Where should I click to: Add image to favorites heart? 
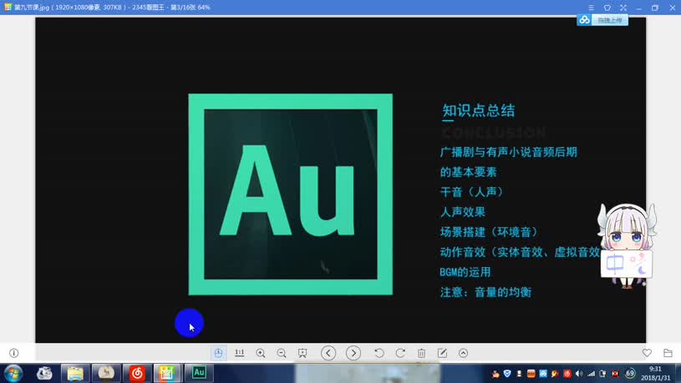(x=647, y=353)
